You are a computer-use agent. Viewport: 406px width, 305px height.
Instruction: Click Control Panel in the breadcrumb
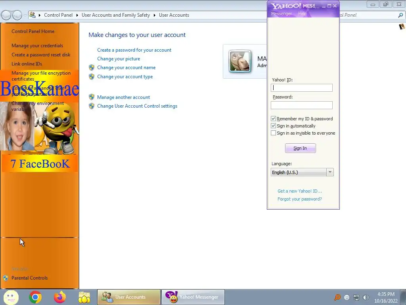(58, 15)
